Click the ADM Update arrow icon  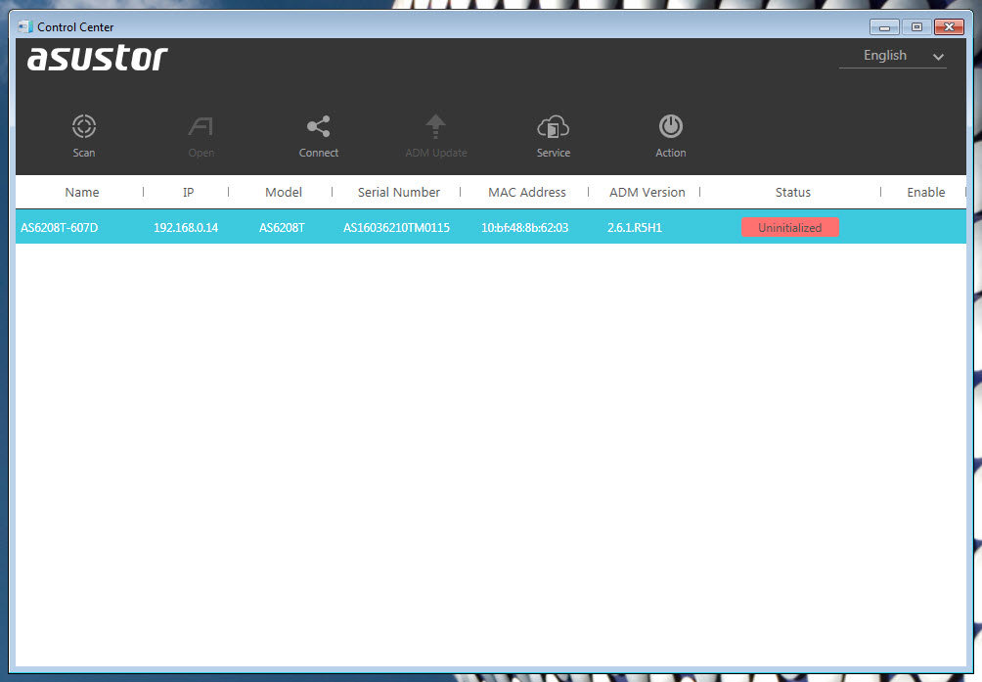coord(436,126)
